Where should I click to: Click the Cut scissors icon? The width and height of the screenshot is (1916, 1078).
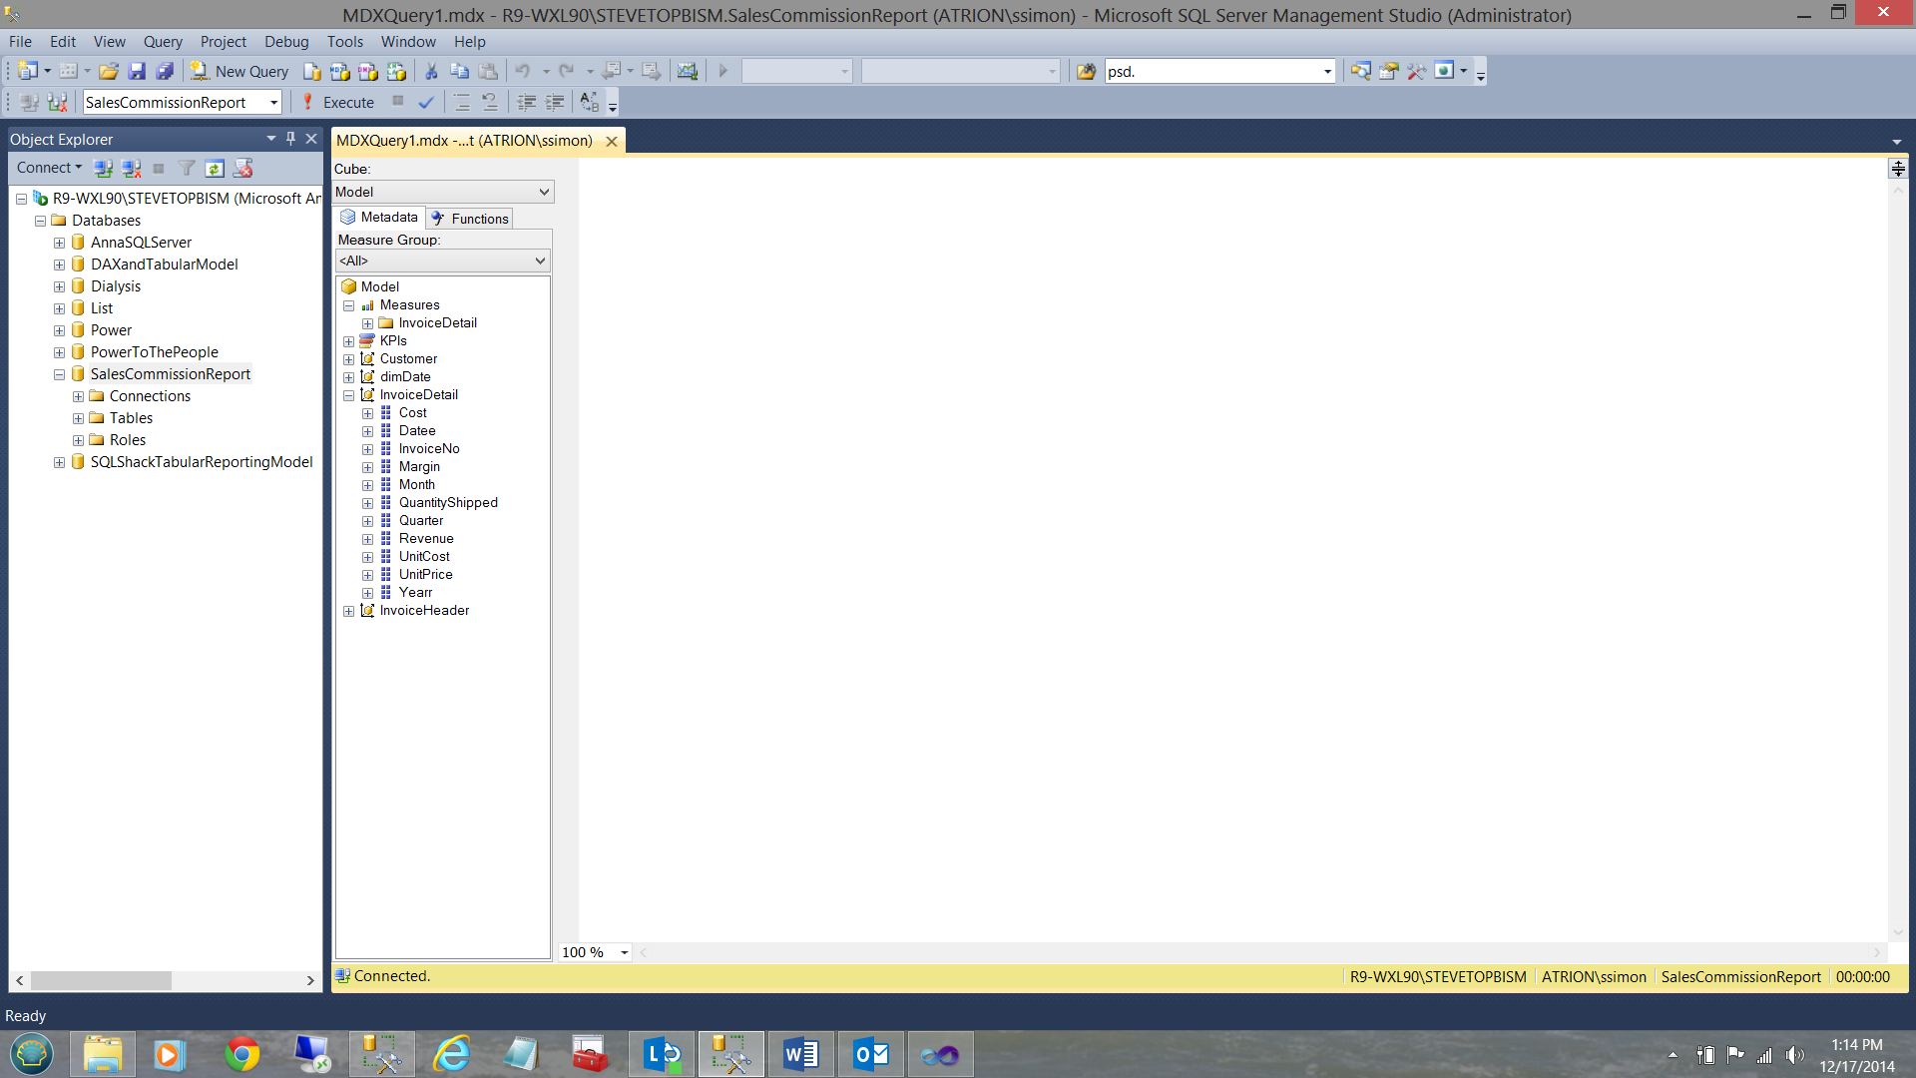(431, 71)
